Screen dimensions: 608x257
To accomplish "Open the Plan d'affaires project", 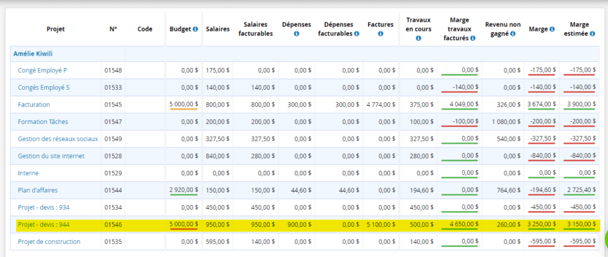I will [38, 190].
